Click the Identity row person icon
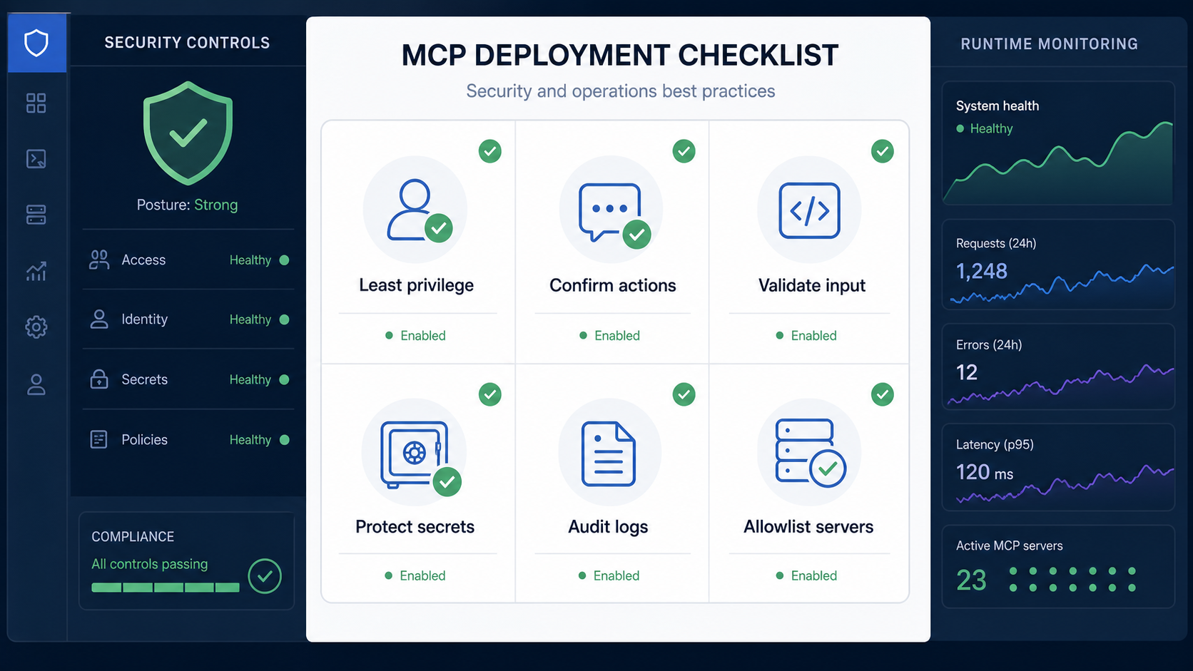The width and height of the screenshot is (1193, 671). 99,319
